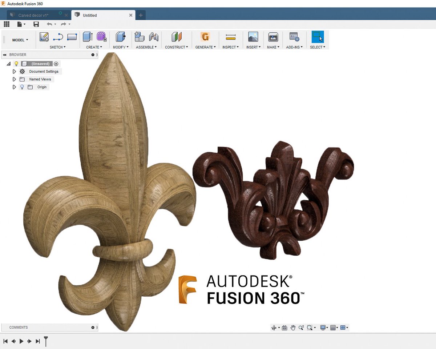Viewport: 436px width, 349px height.
Task: Select the Rectangle sketch tool
Action: 72,37
